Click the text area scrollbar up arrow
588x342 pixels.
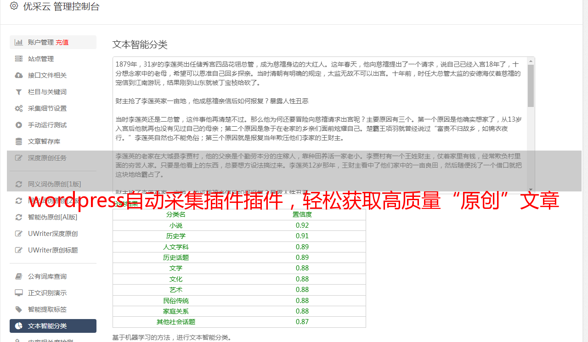[x=531, y=61]
